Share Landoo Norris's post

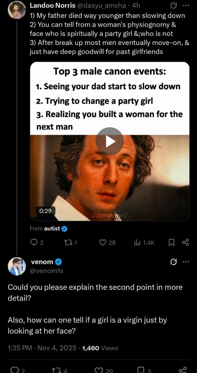tap(185, 242)
